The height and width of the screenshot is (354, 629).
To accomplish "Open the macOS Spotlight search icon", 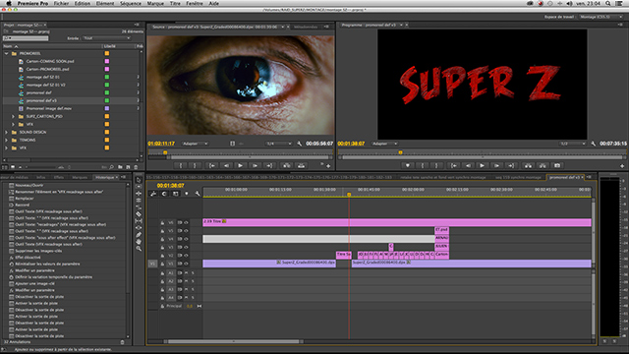I will tap(608, 3).
